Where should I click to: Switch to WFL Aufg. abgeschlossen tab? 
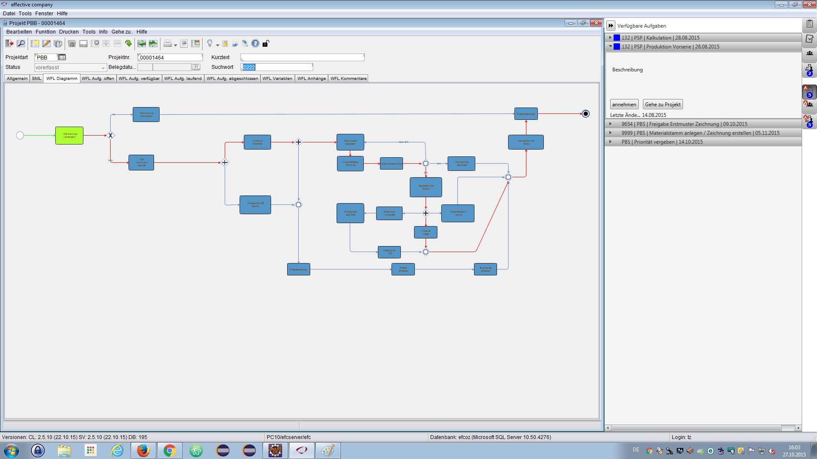232,78
